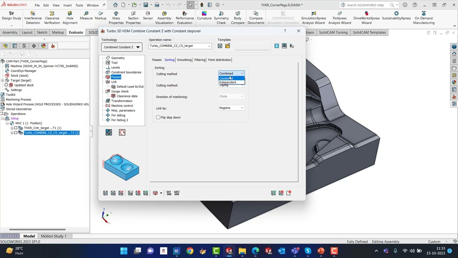The height and width of the screenshot is (258, 458).
Task: Select the SolidCAM Turning ribbon tab
Action: coord(333,32)
